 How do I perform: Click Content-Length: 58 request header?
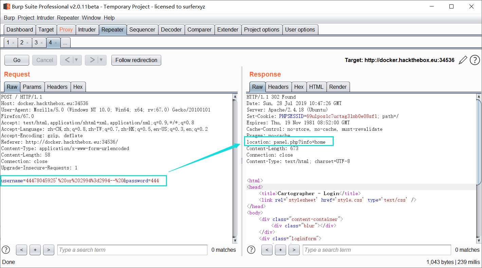25,155
